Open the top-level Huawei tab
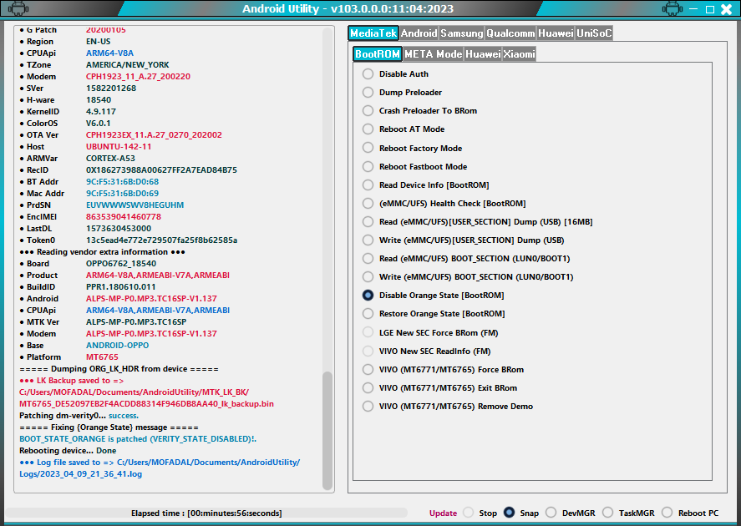Viewport: 741px width, 526px height. click(x=556, y=33)
